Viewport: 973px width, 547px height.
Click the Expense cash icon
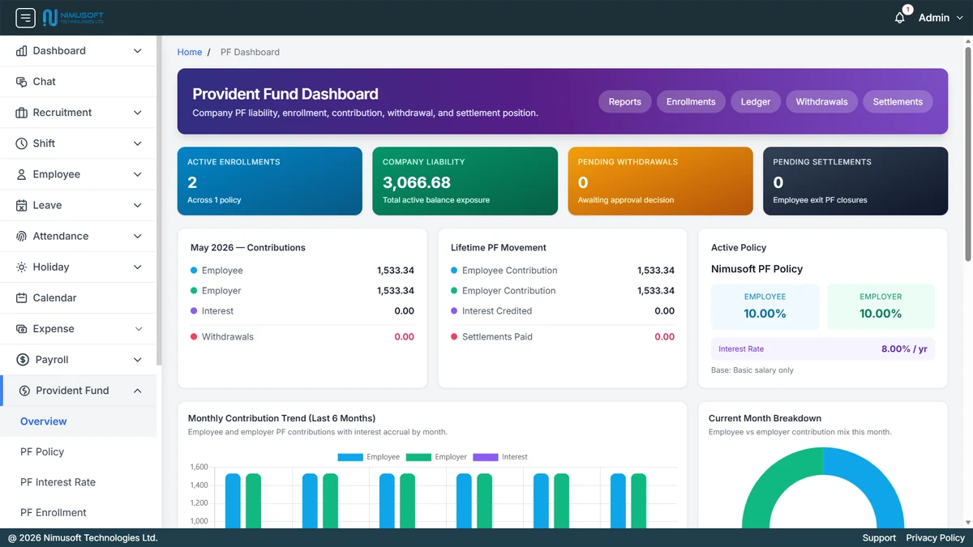(22, 329)
